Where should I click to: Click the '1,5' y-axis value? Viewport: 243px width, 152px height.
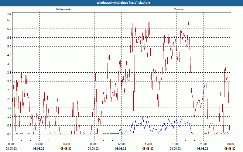(x=9, y=108)
